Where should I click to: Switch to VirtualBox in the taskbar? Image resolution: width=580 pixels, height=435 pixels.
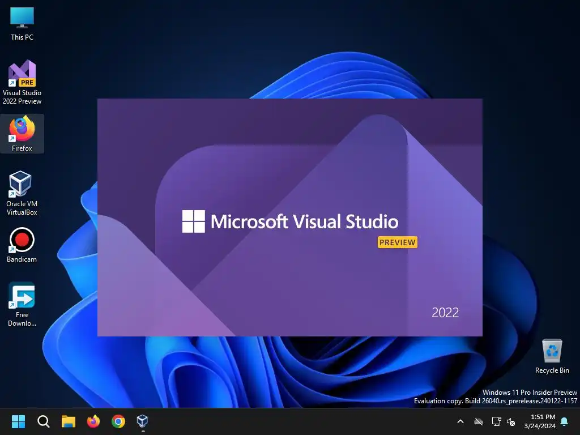tap(143, 421)
